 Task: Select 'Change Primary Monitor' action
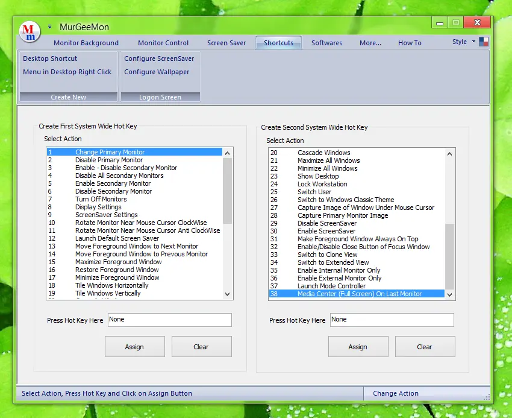pyautogui.click(x=134, y=152)
